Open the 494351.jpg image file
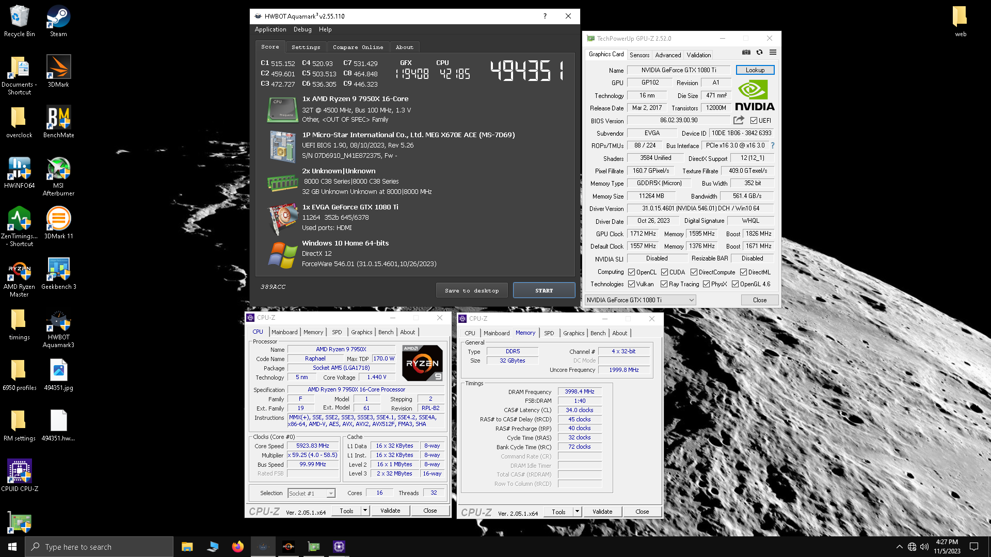This screenshot has width=991, height=557. [58, 374]
